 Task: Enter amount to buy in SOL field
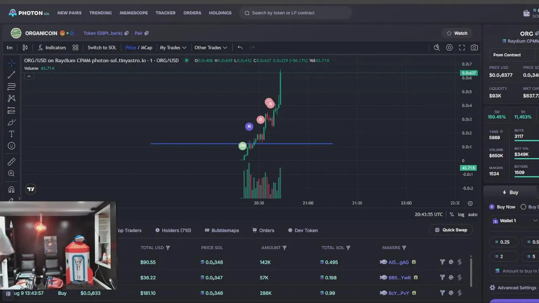click(515, 271)
